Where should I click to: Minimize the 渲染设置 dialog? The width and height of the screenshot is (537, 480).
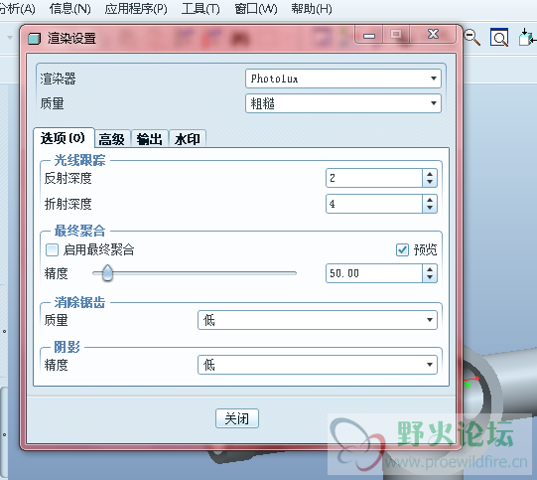(369, 35)
